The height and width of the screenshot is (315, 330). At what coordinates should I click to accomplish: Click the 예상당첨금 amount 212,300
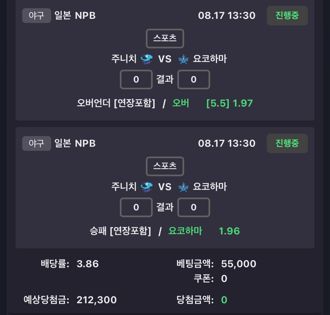[97, 300]
